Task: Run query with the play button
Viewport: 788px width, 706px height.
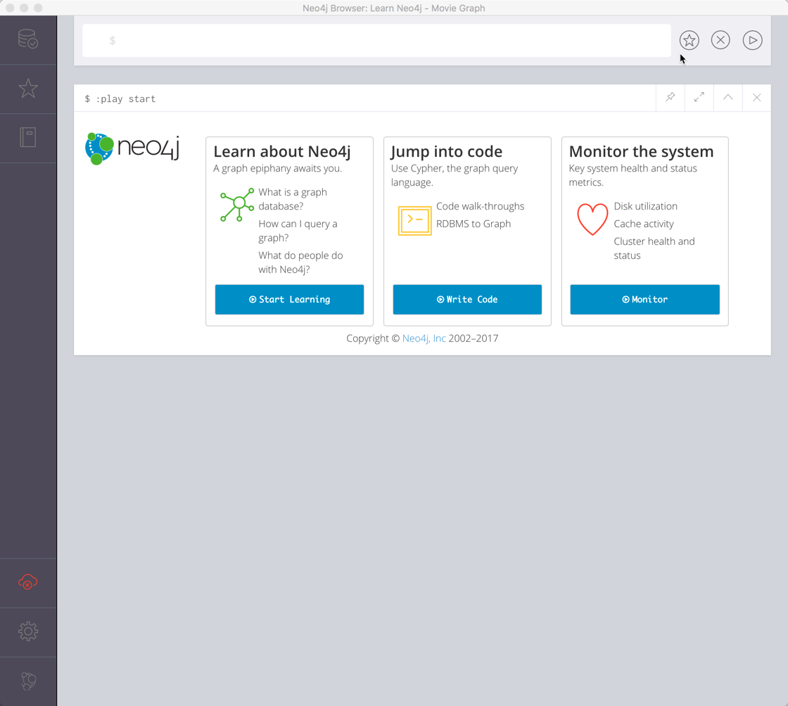Action: [x=752, y=40]
